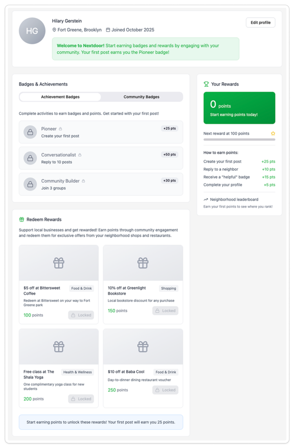This screenshot has height=448, width=294.
Task: Click the small lock icon after Conversationalist title
Action: (80, 155)
